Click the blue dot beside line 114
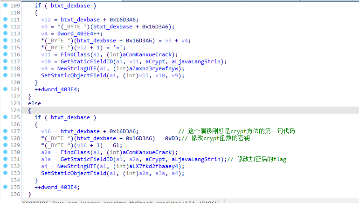The image size is (359, 203). point(5,40)
